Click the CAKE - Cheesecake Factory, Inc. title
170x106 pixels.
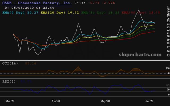pyautogui.click(x=37, y=2)
